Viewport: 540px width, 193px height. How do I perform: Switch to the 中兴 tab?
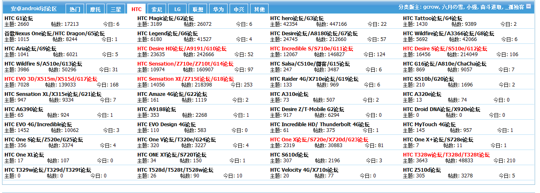[x=239, y=9]
